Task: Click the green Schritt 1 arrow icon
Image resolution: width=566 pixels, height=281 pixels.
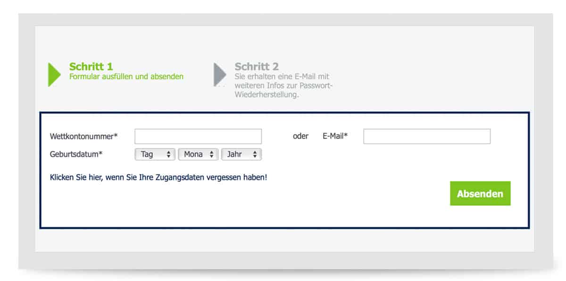Action: click(54, 74)
